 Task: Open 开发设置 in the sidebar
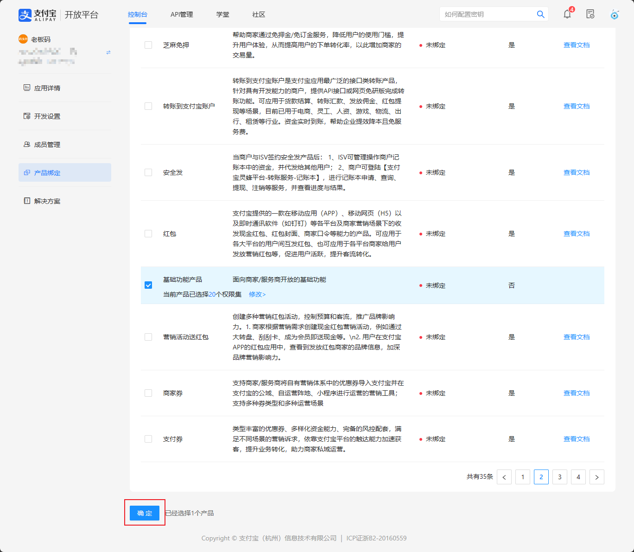(47, 116)
